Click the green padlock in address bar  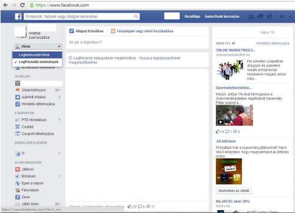point(32,5)
